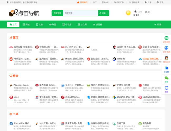
Task: Open the 排行榜 navigation tab
Action: (98, 24)
